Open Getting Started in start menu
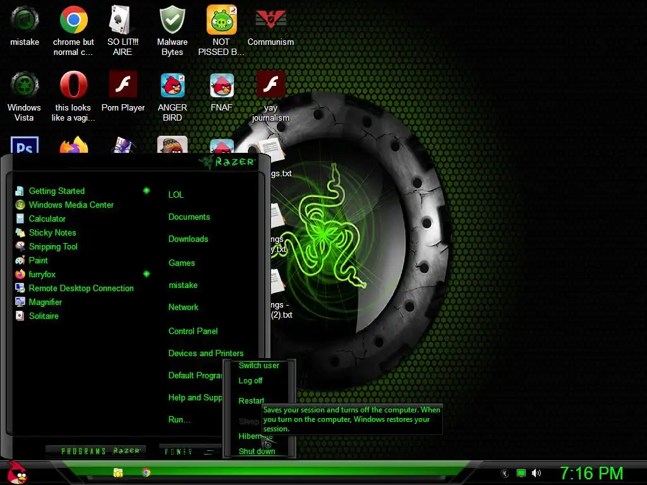 point(56,191)
